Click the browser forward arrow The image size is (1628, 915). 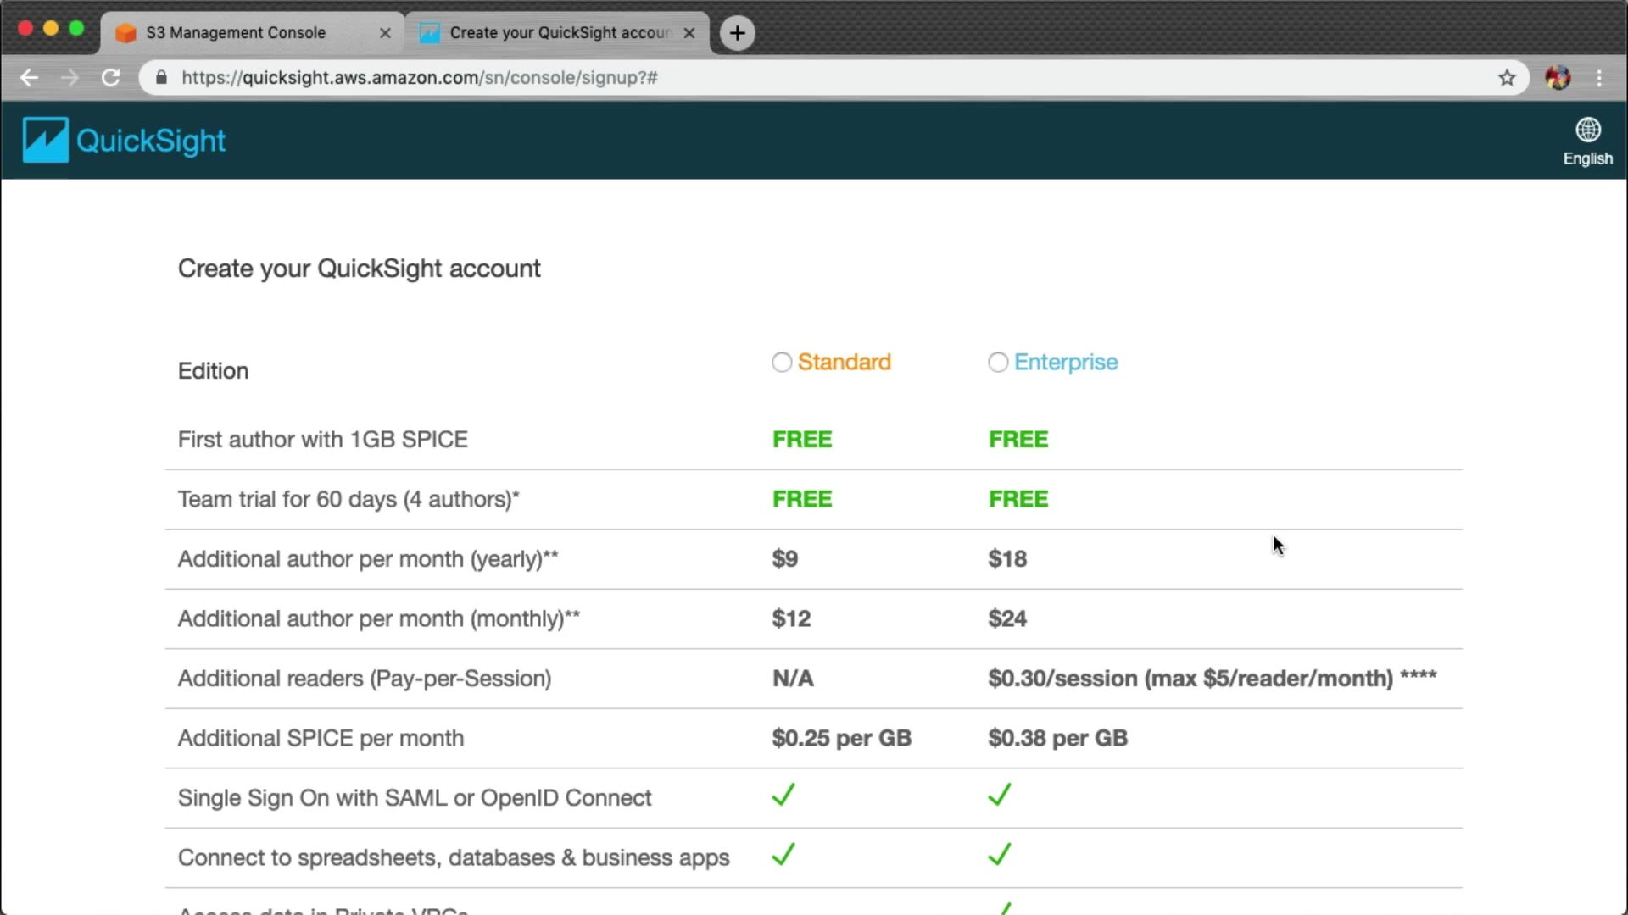pyautogui.click(x=70, y=78)
